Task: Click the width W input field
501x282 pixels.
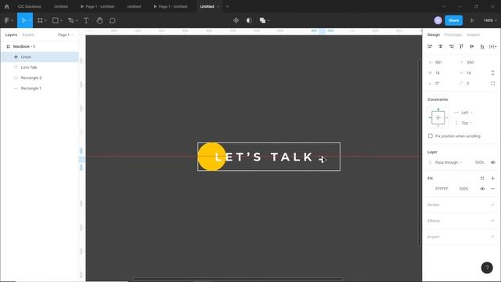Action: click(441, 73)
